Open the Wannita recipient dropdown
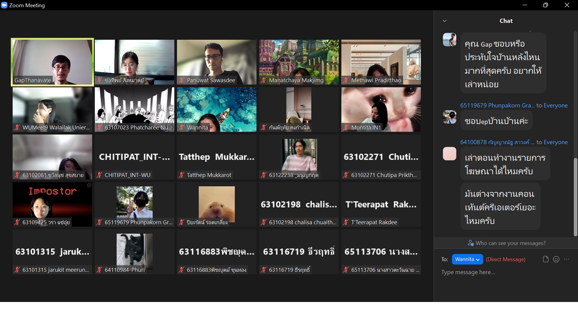 point(467,259)
